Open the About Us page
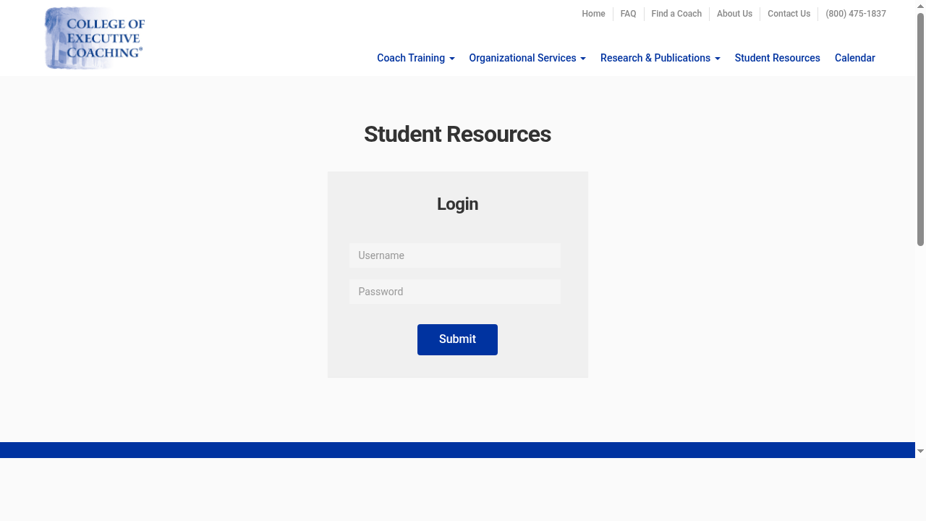 pyautogui.click(x=734, y=14)
